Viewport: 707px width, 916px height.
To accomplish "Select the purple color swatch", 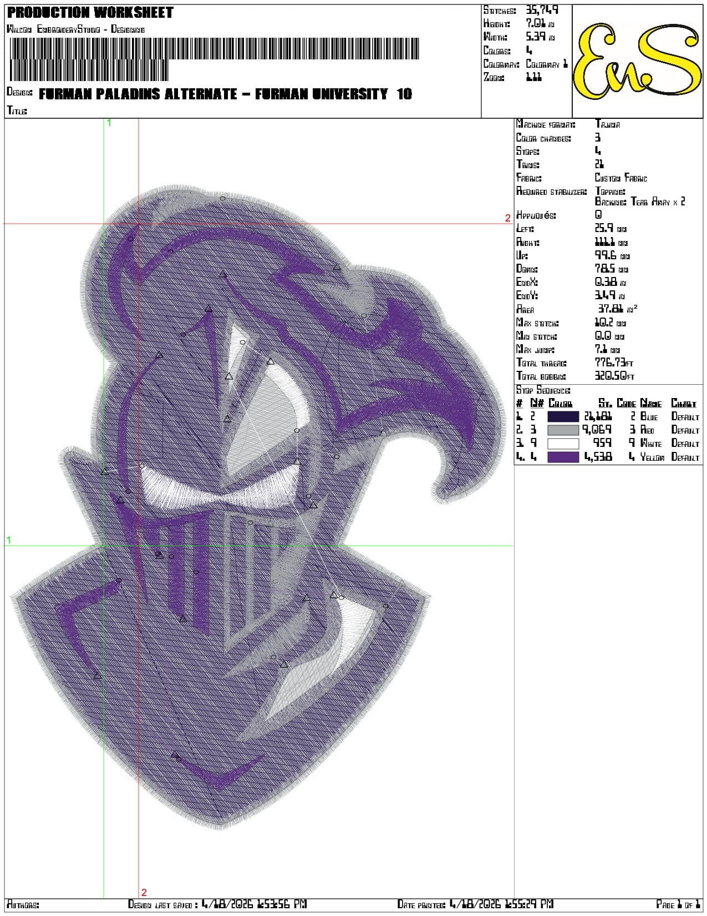I will tap(563, 457).
